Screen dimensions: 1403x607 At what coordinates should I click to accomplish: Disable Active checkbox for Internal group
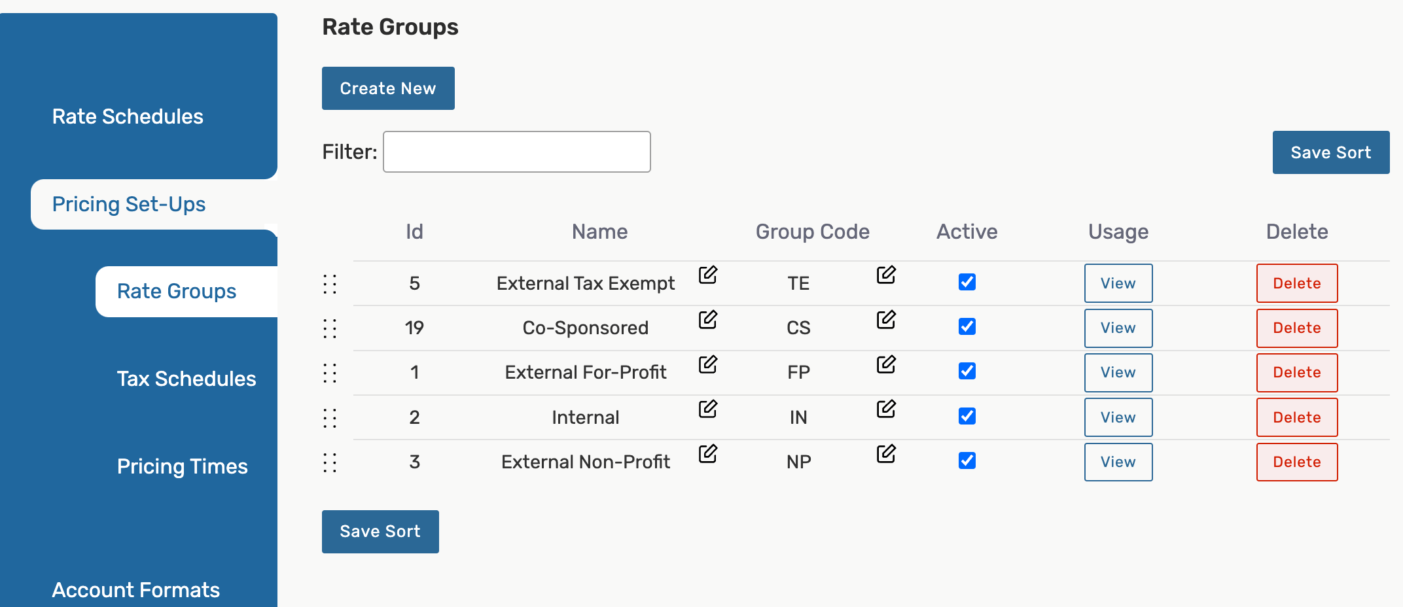pyautogui.click(x=967, y=416)
